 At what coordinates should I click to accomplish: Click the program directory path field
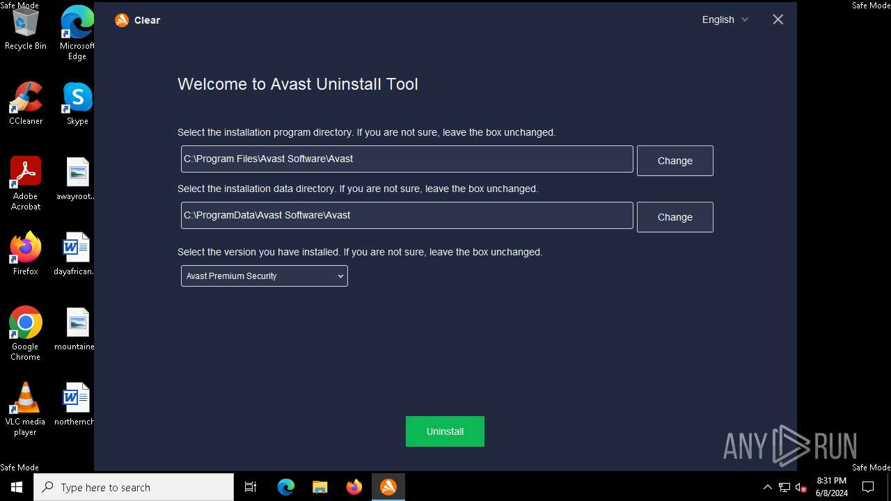[407, 159]
